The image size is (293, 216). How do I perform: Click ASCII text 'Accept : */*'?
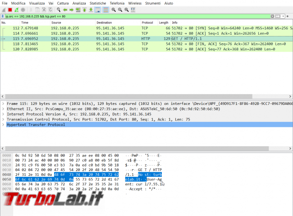tap(142, 189)
